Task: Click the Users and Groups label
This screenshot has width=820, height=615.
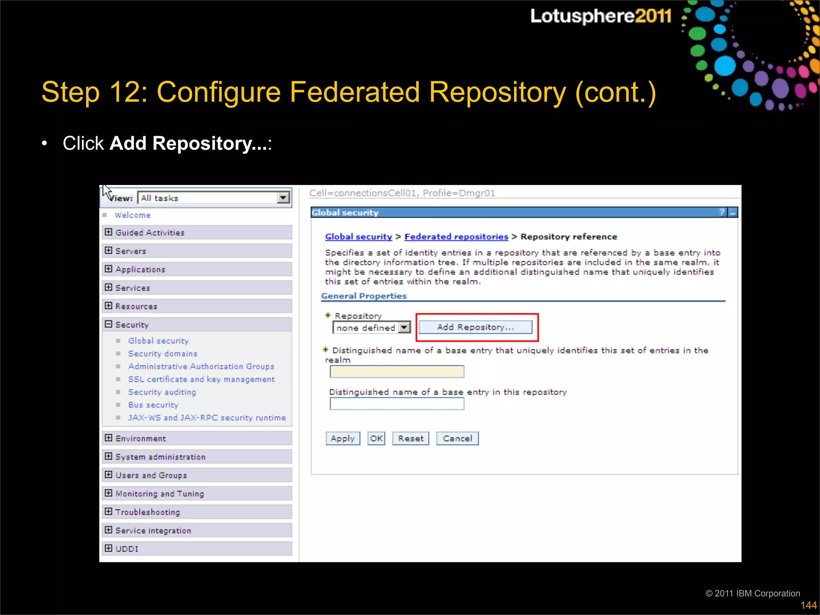Action: coord(151,475)
